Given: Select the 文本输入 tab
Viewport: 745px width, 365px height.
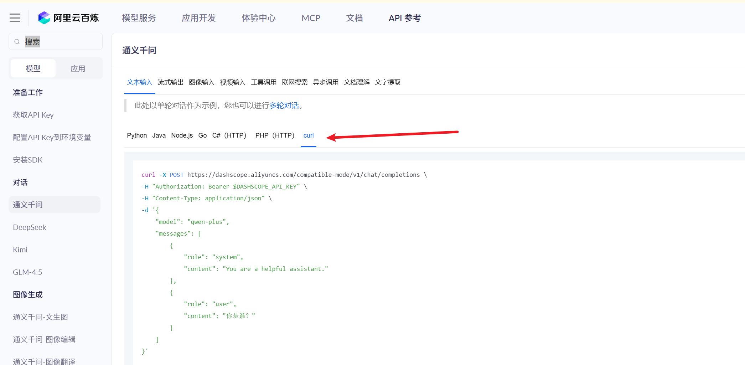Looking at the screenshot, I should tap(140, 82).
